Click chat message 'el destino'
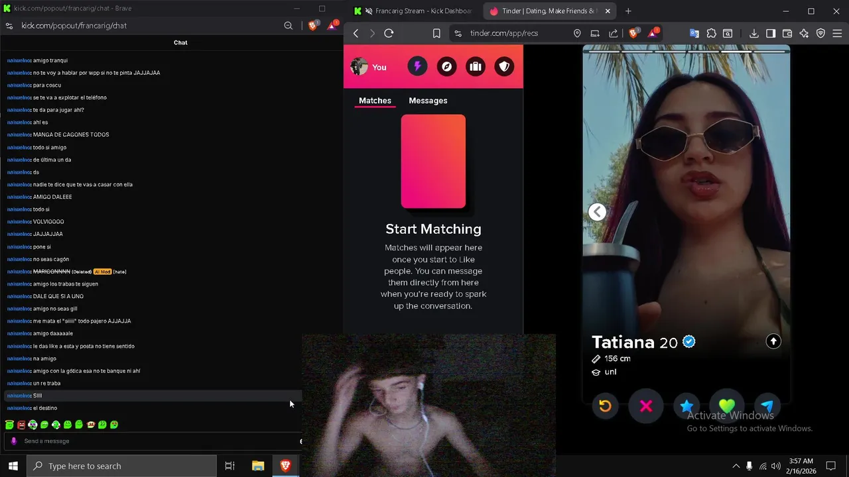The width and height of the screenshot is (849, 477). (45, 408)
